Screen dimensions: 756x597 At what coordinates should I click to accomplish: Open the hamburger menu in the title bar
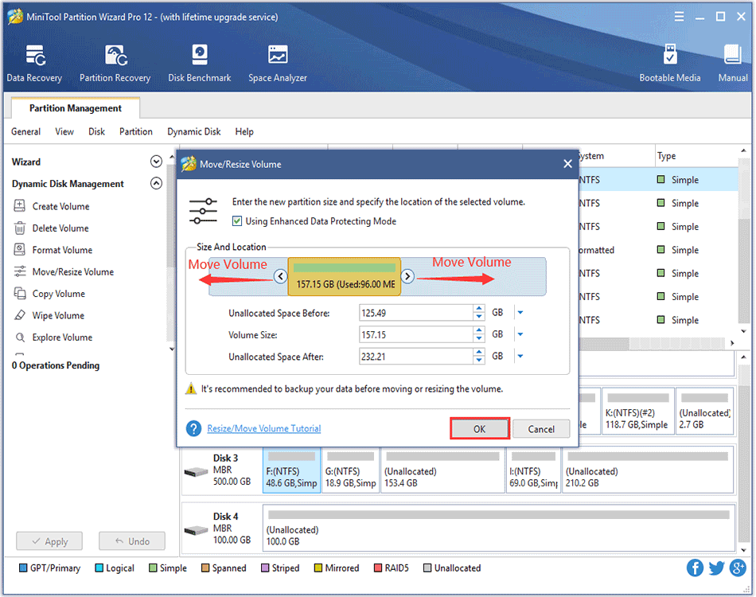679,17
